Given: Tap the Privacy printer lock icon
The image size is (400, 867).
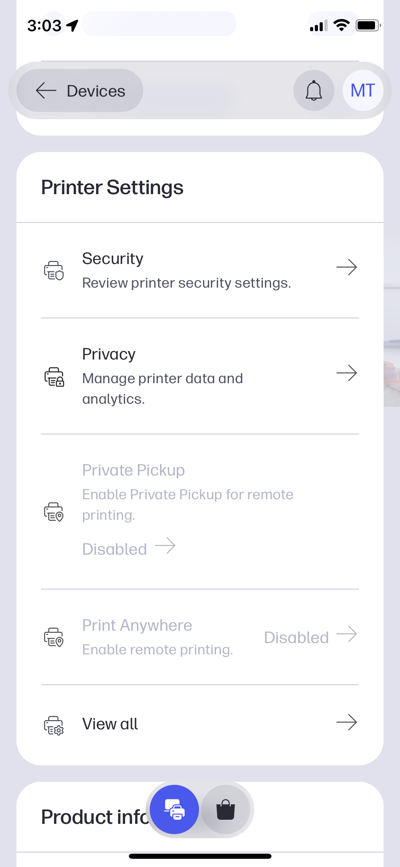Looking at the screenshot, I should pos(54,377).
